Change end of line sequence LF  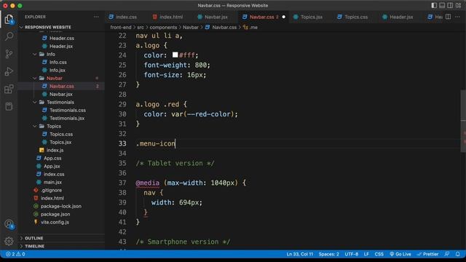click(366, 254)
